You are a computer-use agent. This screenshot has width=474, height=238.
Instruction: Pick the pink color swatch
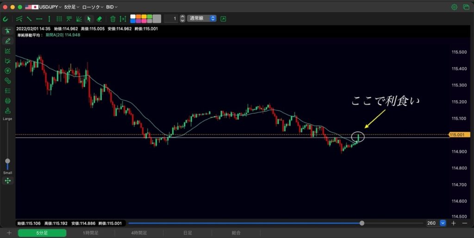pyautogui.click(x=143, y=21)
